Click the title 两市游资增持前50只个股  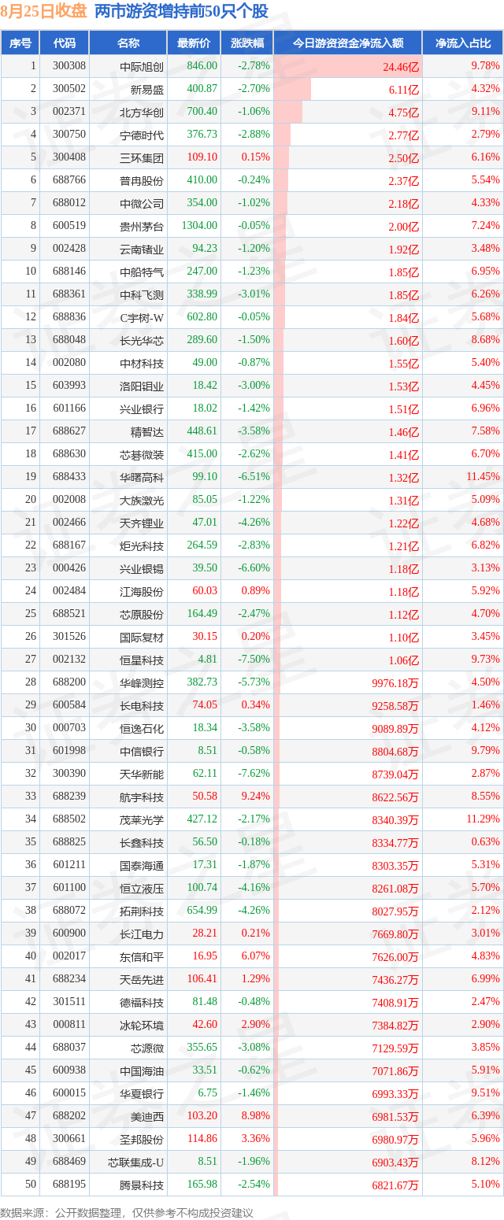(x=181, y=12)
